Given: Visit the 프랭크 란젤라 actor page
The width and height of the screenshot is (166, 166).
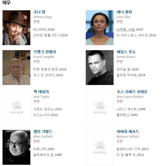Looking at the screenshot, I should pos(45,52).
